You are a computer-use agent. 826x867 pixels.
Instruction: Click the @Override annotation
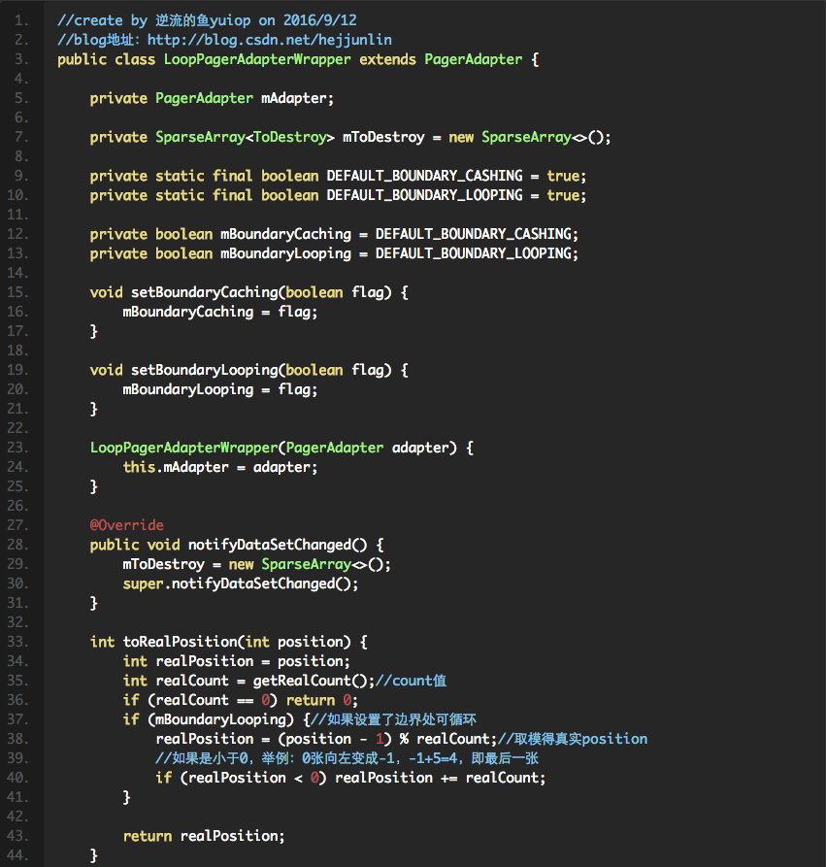(x=127, y=525)
